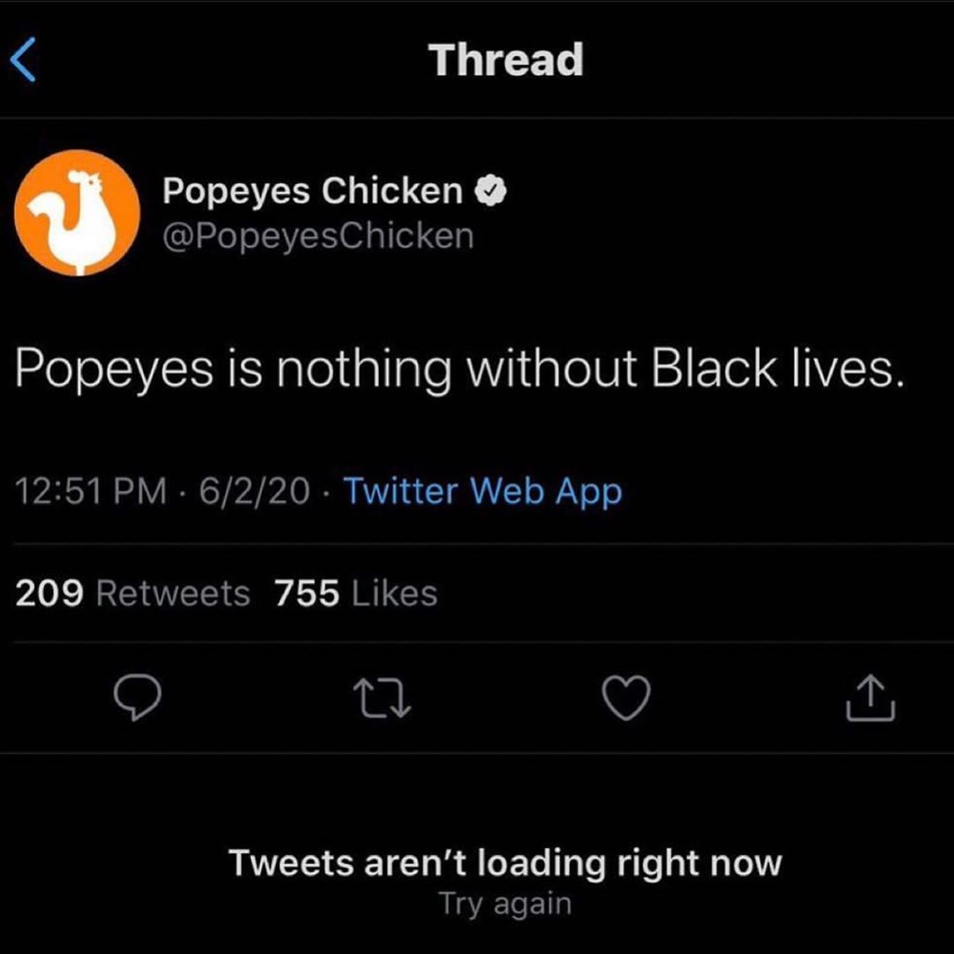The image size is (954, 954).
Task: Like the tweet with the heart icon
Action: [626, 698]
